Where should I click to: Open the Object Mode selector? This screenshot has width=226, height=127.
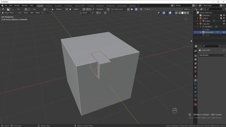coord(9,13)
